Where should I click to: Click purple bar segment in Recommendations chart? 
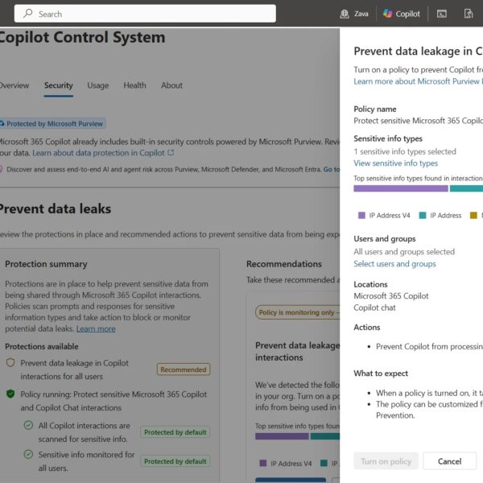[282, 436]
